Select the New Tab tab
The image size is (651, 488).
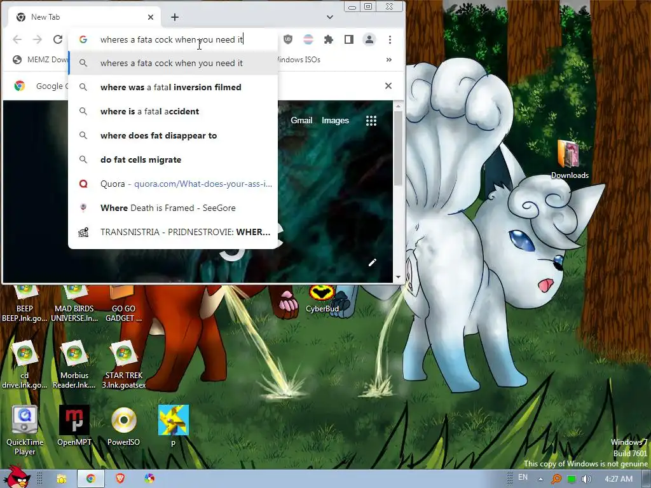(85, 17)
